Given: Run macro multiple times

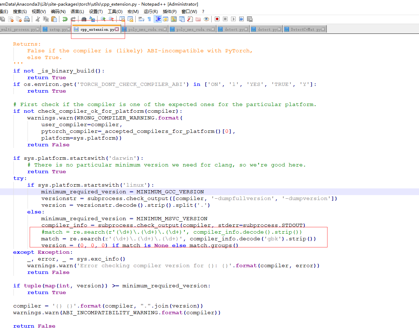Looking at the screenshot, I should click(242, 19).
